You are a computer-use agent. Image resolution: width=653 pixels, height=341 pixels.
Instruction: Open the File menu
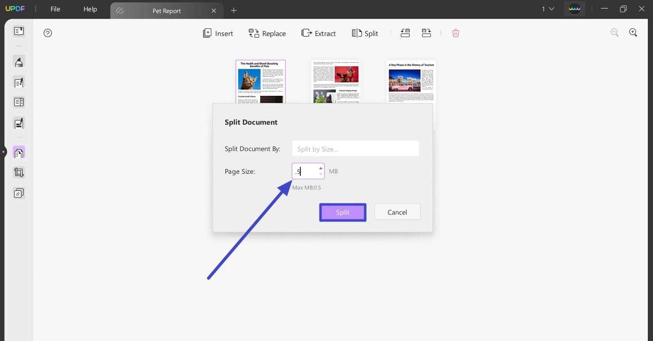tap(55, 9)
